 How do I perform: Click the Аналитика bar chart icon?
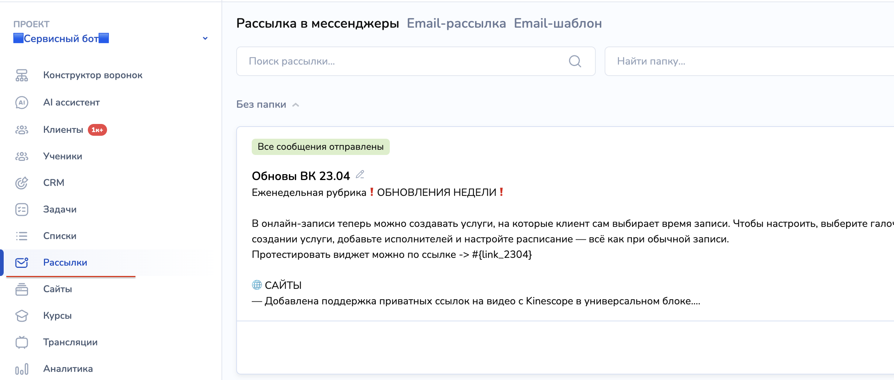tap(22, 369)
